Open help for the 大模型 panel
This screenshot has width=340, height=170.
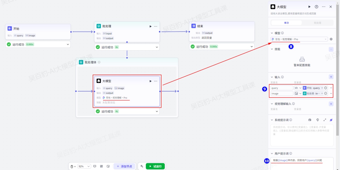point(316,7)
